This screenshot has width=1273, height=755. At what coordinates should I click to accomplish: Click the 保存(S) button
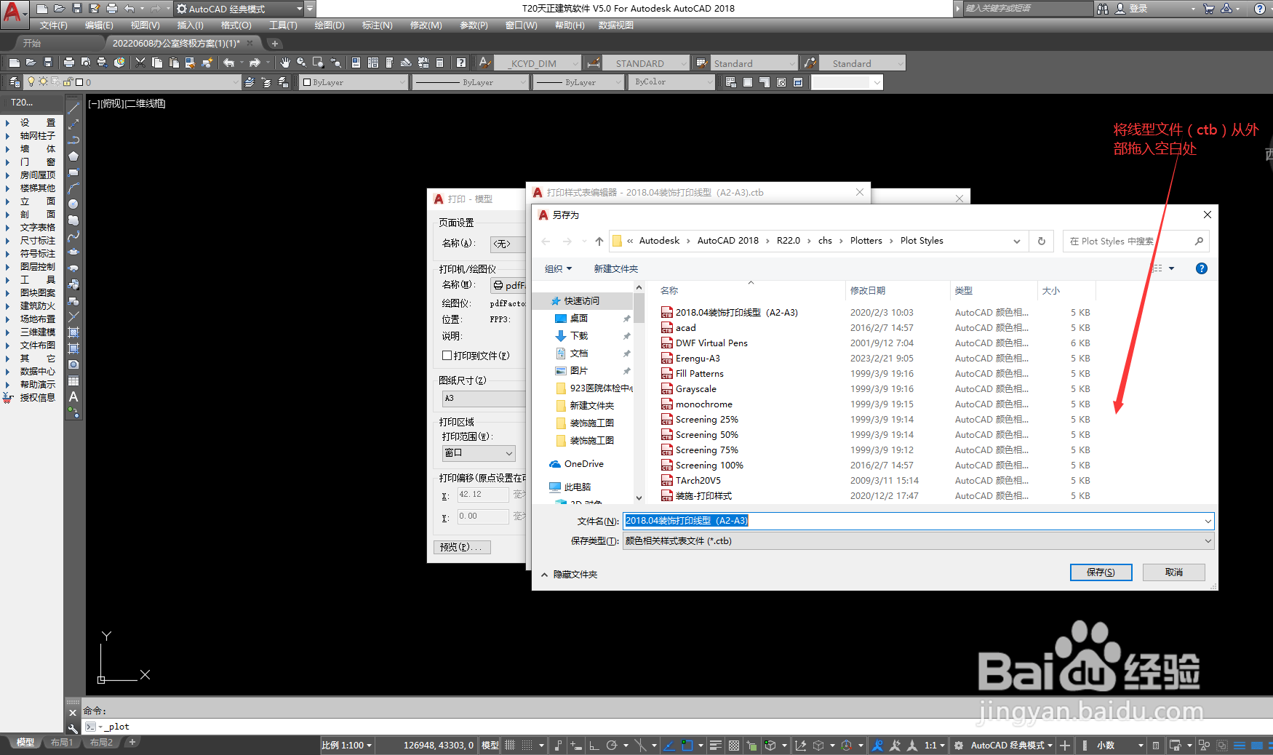1101,572
